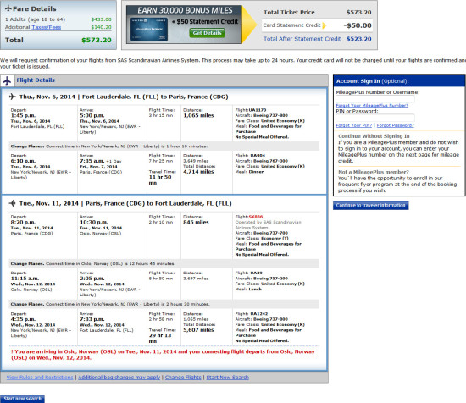Click the airplane icon beside Fare Details
466x403 pixels.
(8, 8)
